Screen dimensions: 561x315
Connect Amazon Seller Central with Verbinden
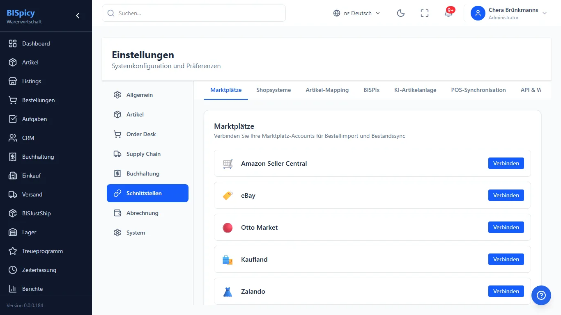click(x=506, y=163)
